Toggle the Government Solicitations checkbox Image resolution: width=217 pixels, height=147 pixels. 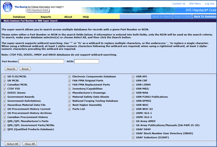(x=5, y=101)
